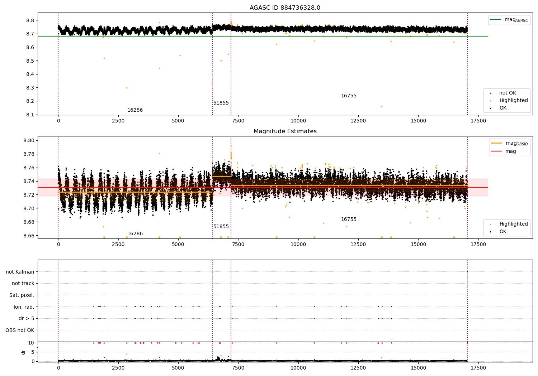538x376 pixels.
Task: Click the "OBS not OK" row label
Action: click(x=20, y=330)
